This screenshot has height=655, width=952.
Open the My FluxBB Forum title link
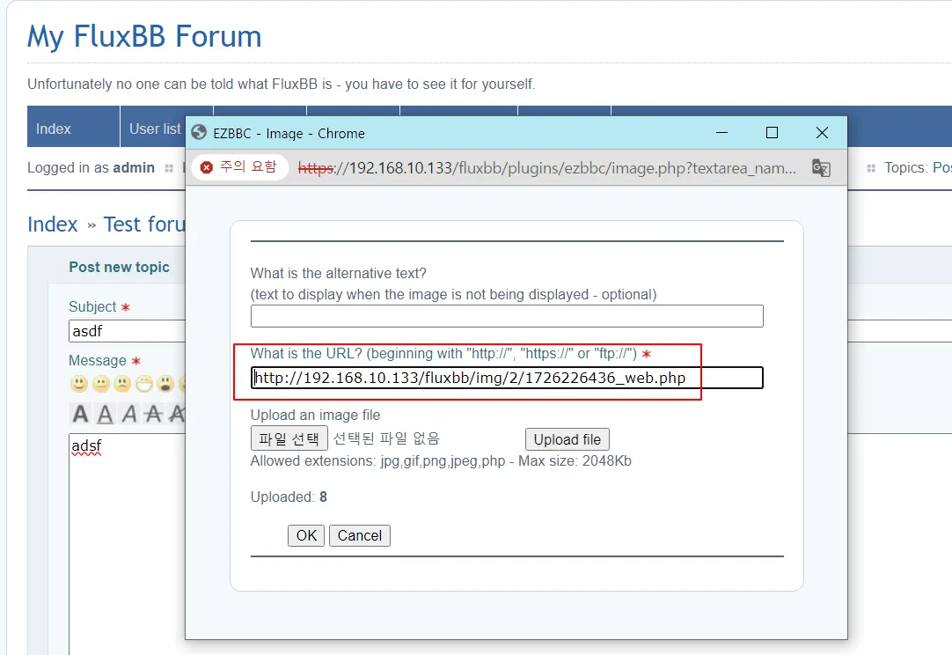coord(144,36)
